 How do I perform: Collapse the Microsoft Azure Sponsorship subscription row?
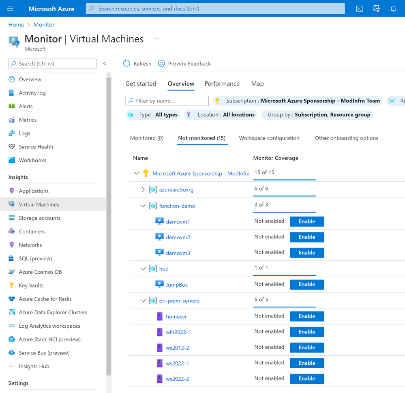[136, 173]
